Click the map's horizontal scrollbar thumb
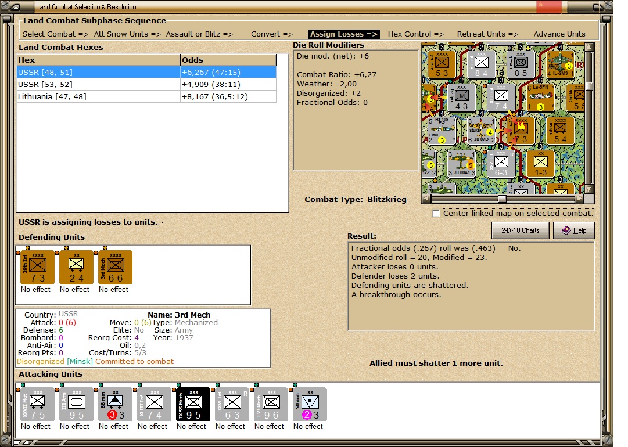 [502, 199]
